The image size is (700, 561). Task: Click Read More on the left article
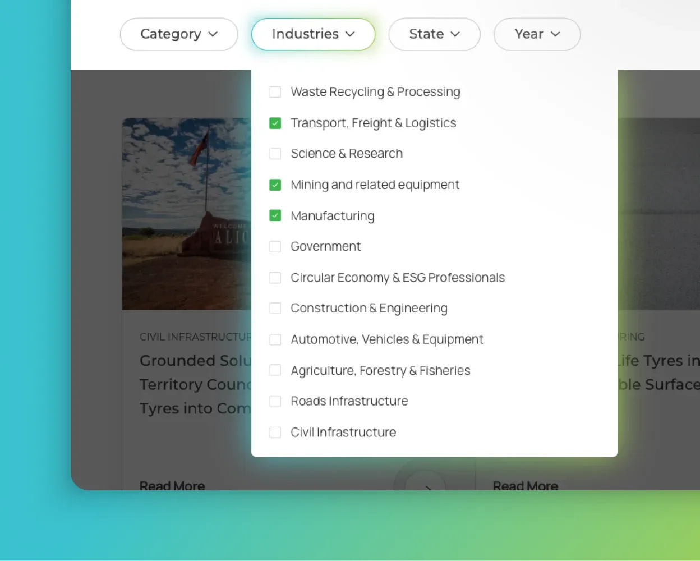tap(172, 485)
